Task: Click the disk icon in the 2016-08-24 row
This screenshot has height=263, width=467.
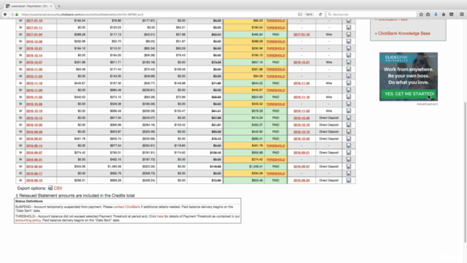Action: [349, 167]
